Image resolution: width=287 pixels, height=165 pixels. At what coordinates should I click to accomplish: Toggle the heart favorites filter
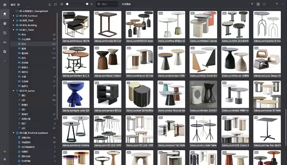(x=87, y=4)
